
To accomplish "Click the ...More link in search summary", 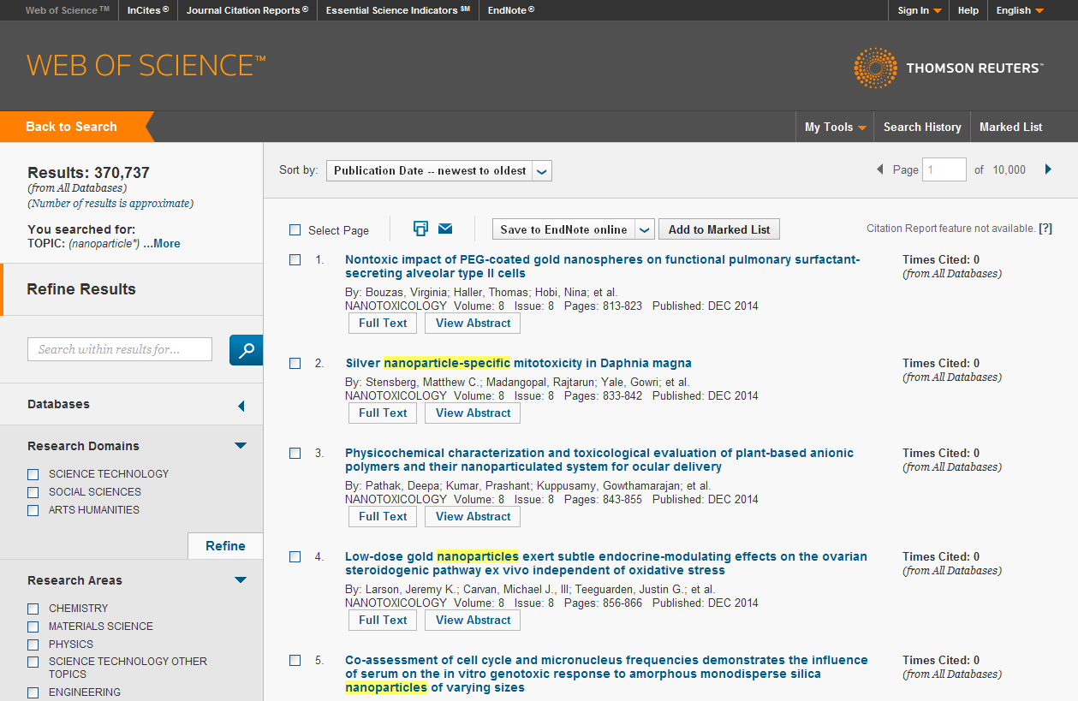I will point(162,244).
